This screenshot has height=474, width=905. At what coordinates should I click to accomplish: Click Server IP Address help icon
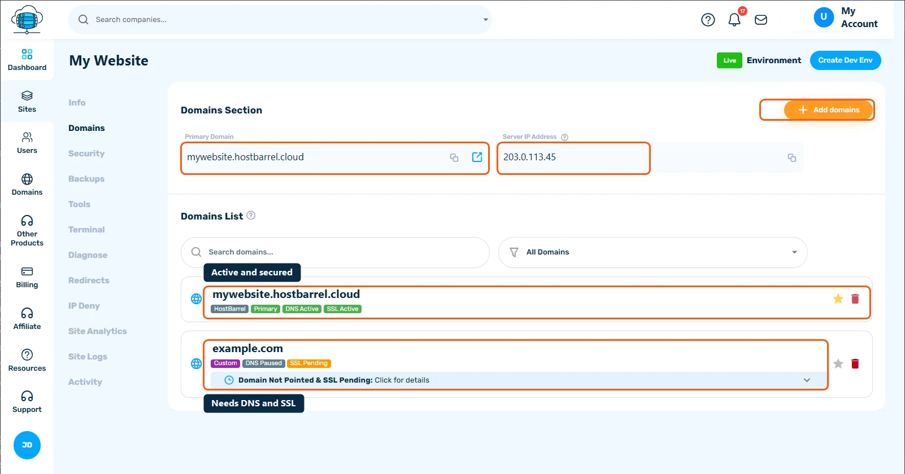[x=564, y=137]
